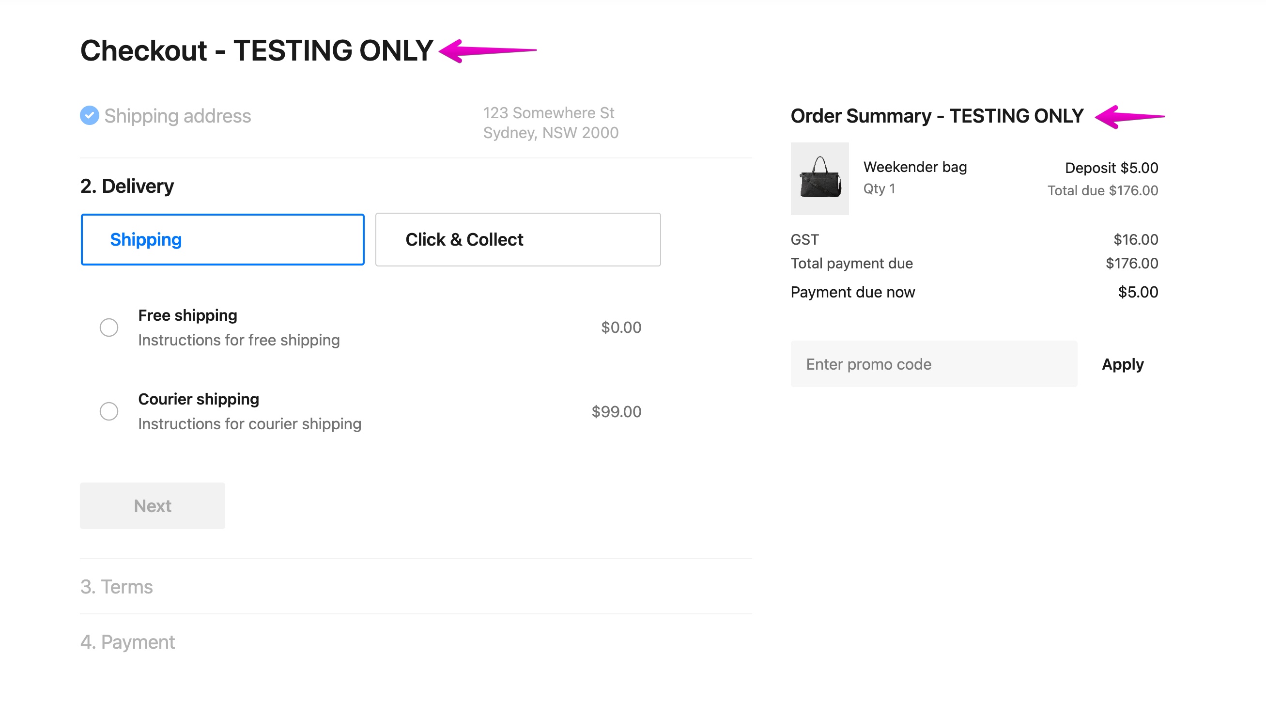This screenshot has width=1266, height=718.
Task: Select the Courier shipping radio button
Action: click(109, 411)
